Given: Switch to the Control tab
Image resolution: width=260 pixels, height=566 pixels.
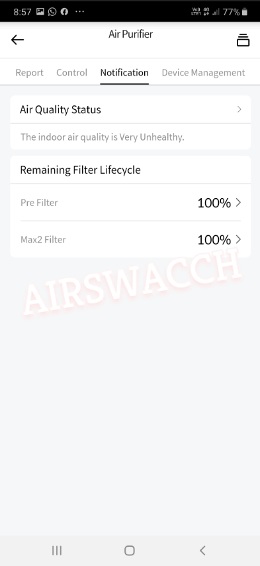Looking at the screenshot, I should click(x=71, y=73).
